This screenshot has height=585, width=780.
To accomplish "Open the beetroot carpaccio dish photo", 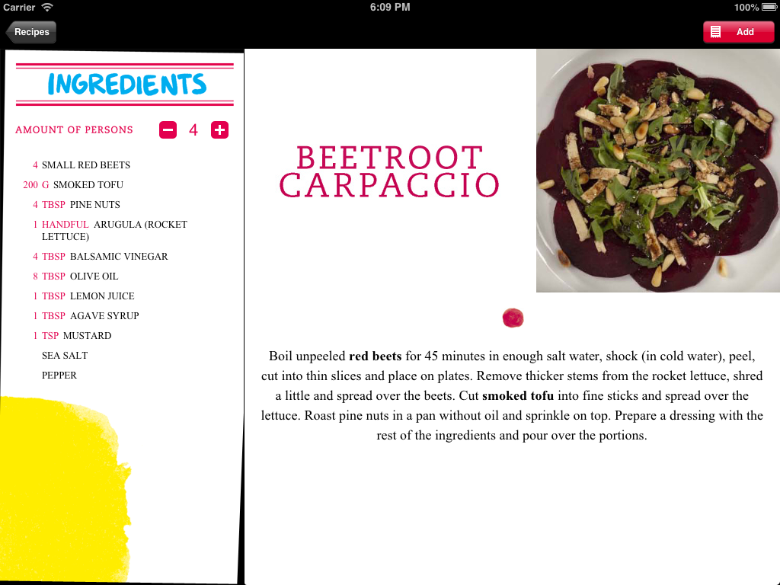I will pos(657,170).
